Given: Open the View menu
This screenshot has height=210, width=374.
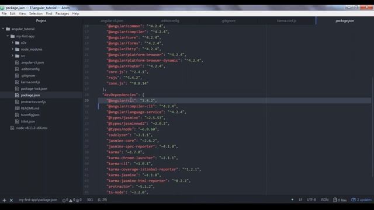Looking at the screenshot, I should (x=22, y=13).
